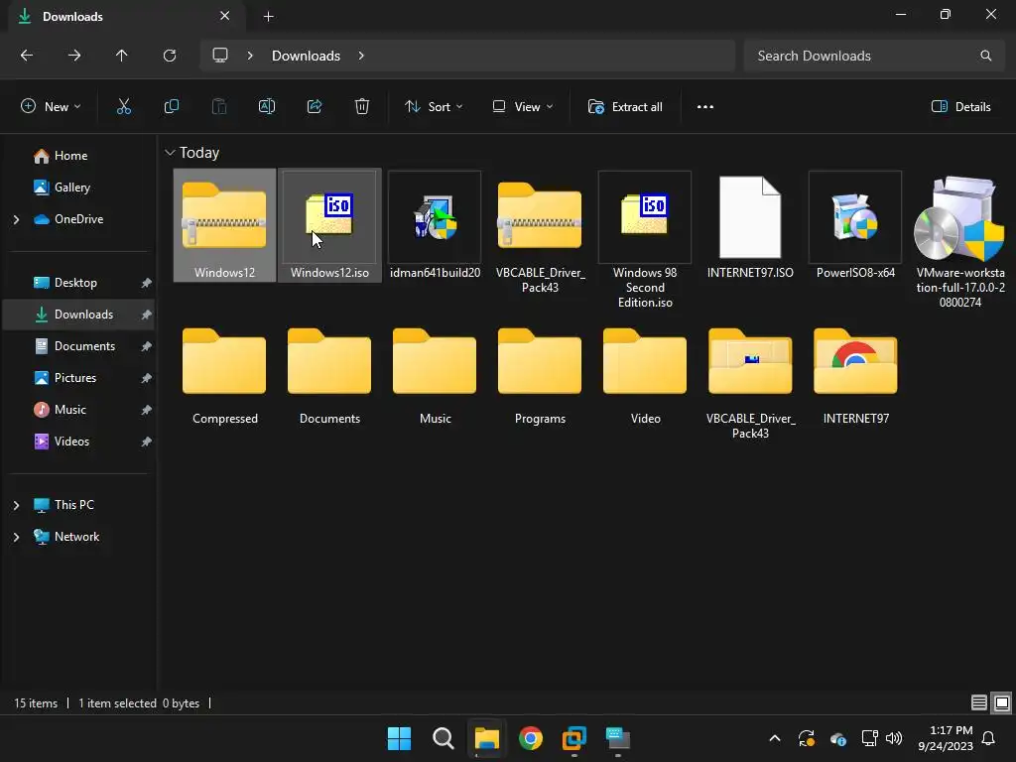1016x762 pixels.
Task: Click the Extract all button
Action: tap(625, 107)
